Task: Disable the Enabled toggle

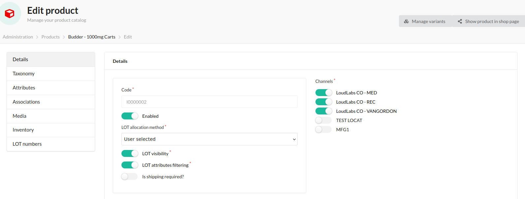Action: [130, 116]
